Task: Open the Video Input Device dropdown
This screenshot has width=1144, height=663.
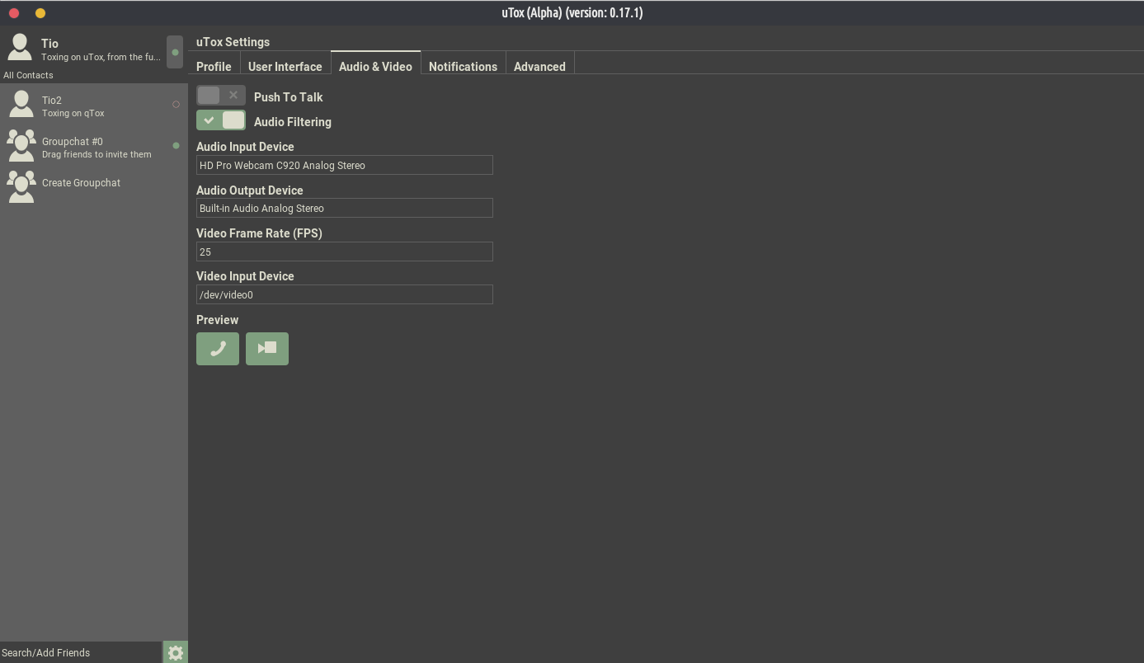Action: (x=345, y=294)
